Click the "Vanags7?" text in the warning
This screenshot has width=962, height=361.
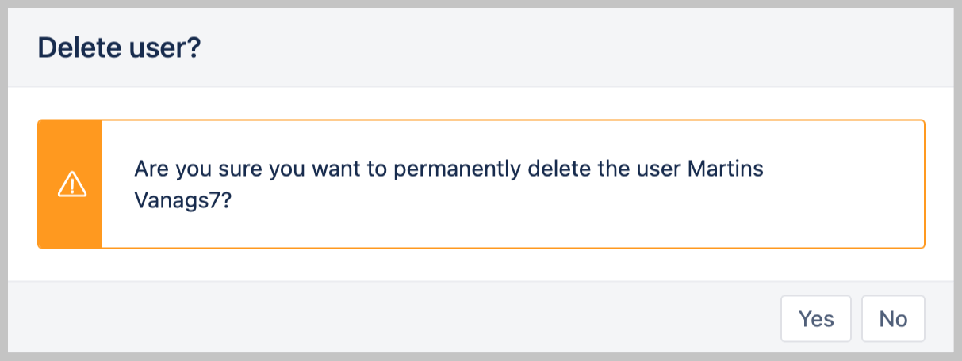pos(182,199)
